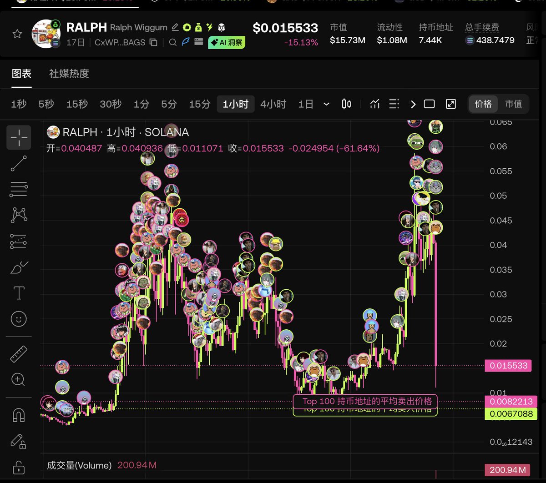
Task: Select the horizontal lines Fibonacci tool
Action: pos(19,189)
